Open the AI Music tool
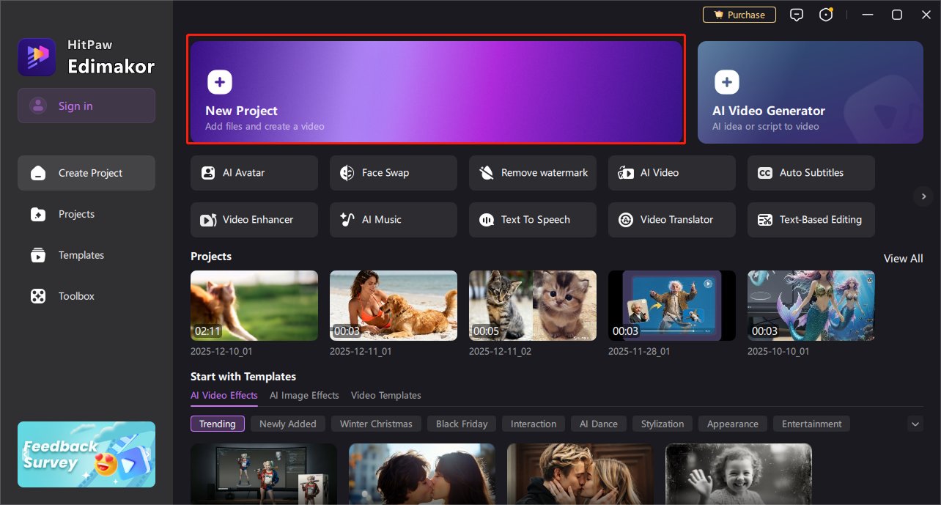 [x=393, y=220]
